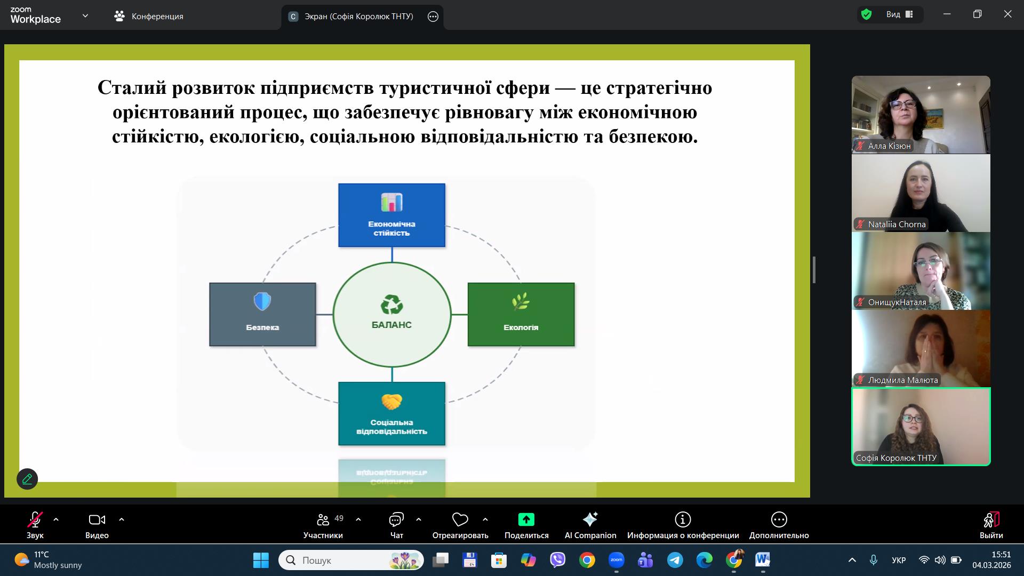Expand the Zoom Workplace dropdown chevron
This screenshot has height=576, width=1024.
[x=85, y=16]
